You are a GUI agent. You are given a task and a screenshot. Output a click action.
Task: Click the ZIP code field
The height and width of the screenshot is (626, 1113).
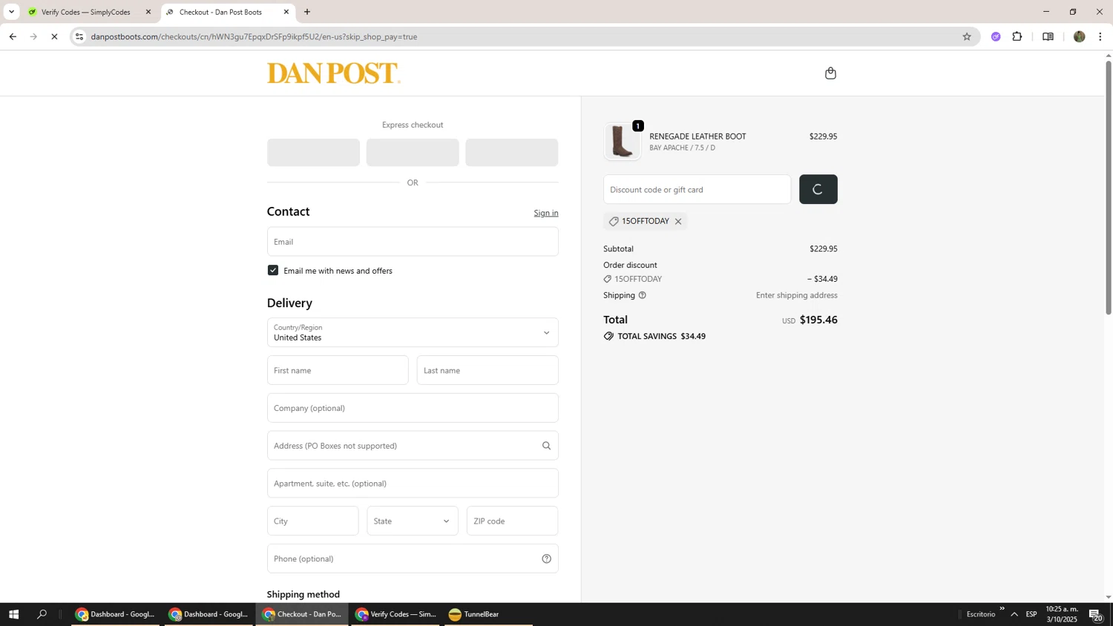click(x=512, y=521)
